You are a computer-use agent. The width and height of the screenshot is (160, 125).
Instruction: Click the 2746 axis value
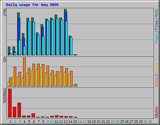5,12
